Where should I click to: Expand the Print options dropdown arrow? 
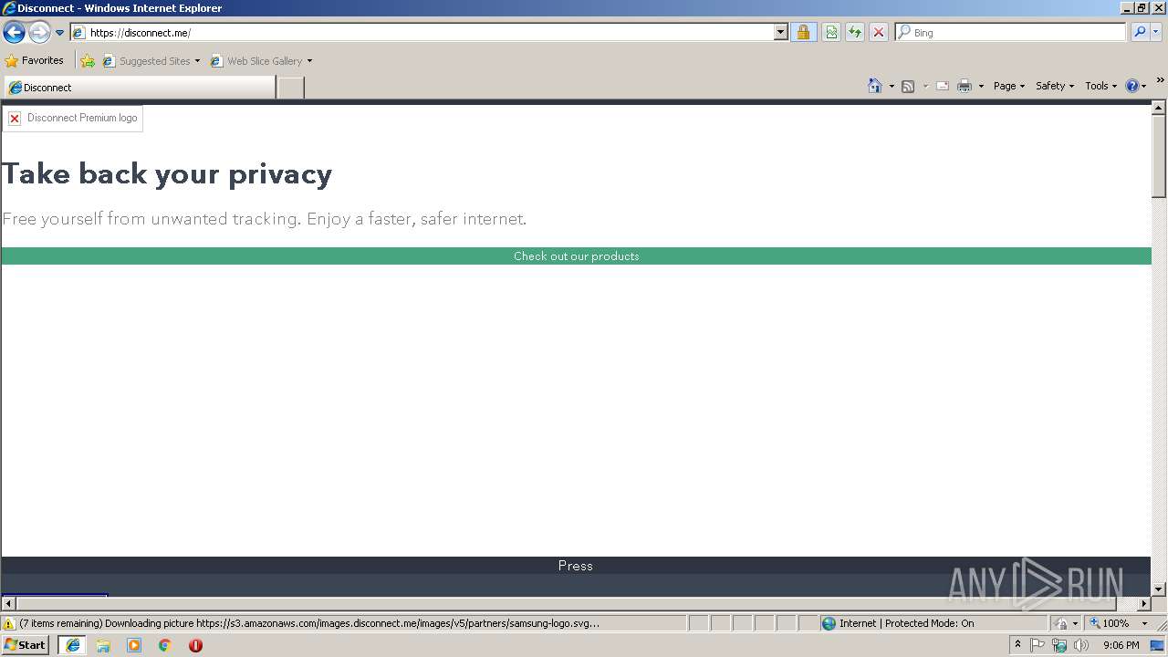point(981,86)
